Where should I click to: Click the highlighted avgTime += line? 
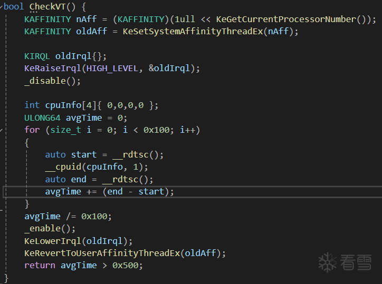pyautogui.click(x=109, y=191)
